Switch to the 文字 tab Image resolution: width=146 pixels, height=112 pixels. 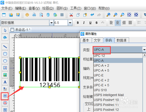coord(97,40)
